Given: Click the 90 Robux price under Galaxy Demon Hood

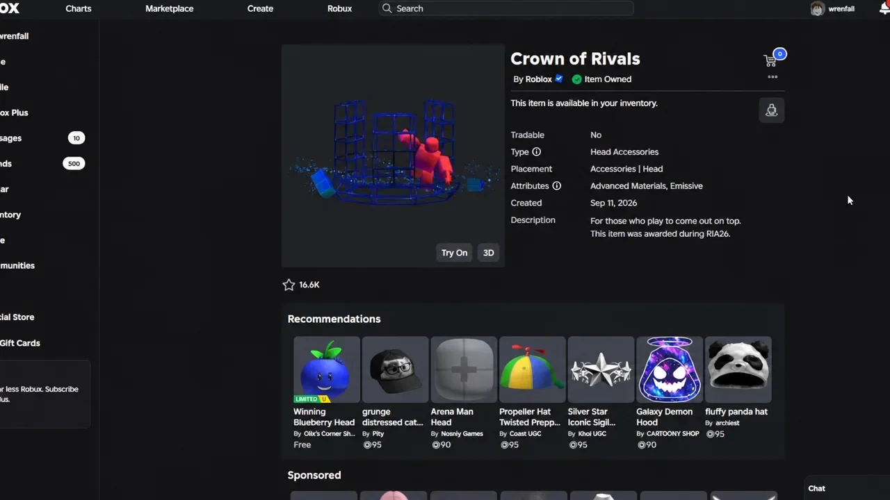Looking at the screenshot, I should click(x=647, y=444).
